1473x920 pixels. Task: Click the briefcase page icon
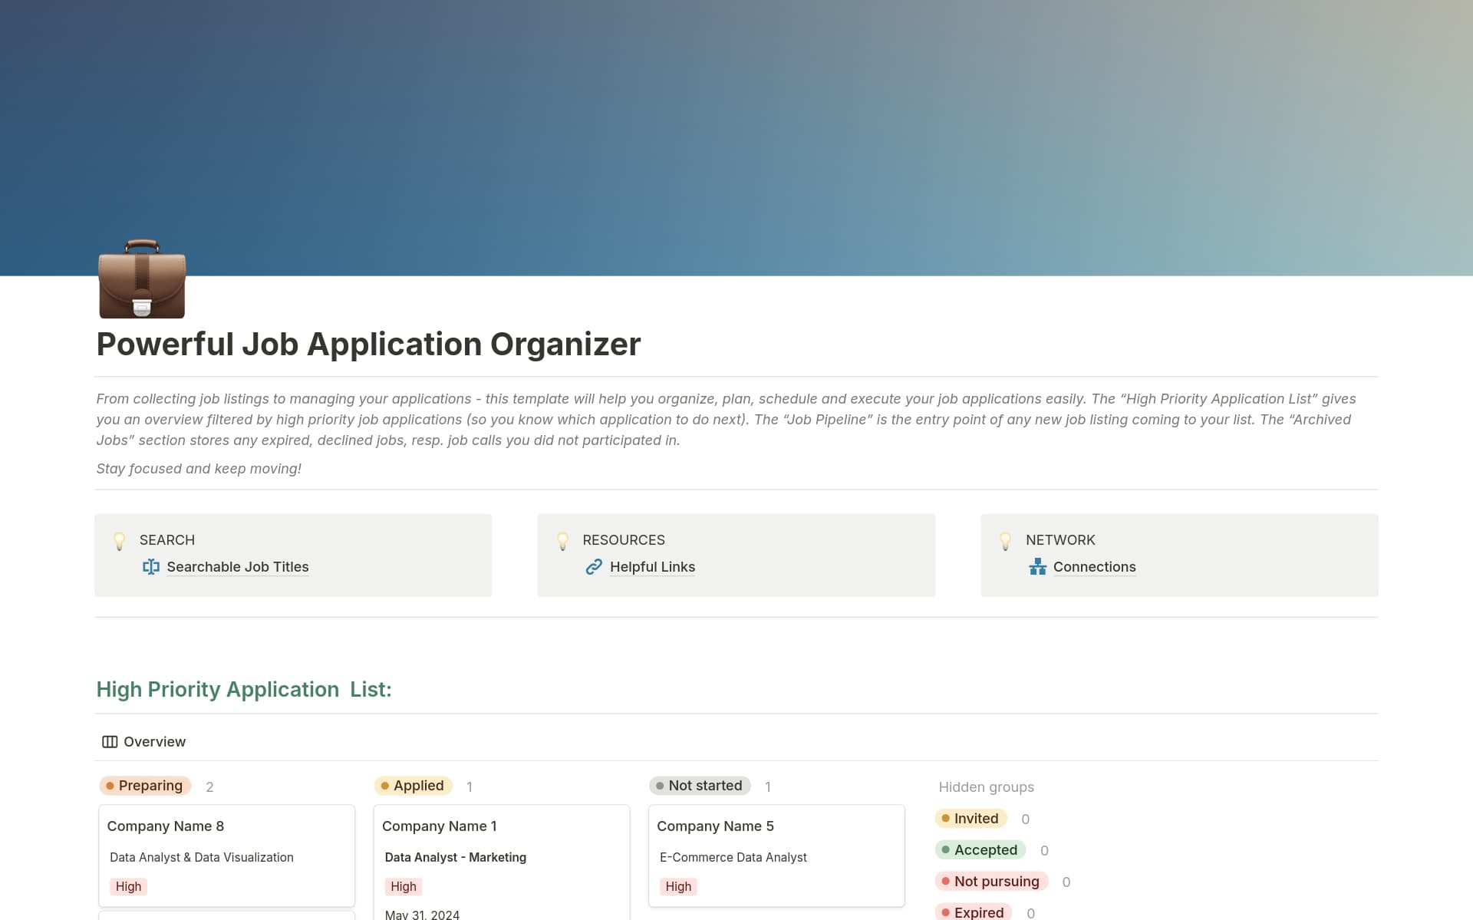click(x=141, y=280)
